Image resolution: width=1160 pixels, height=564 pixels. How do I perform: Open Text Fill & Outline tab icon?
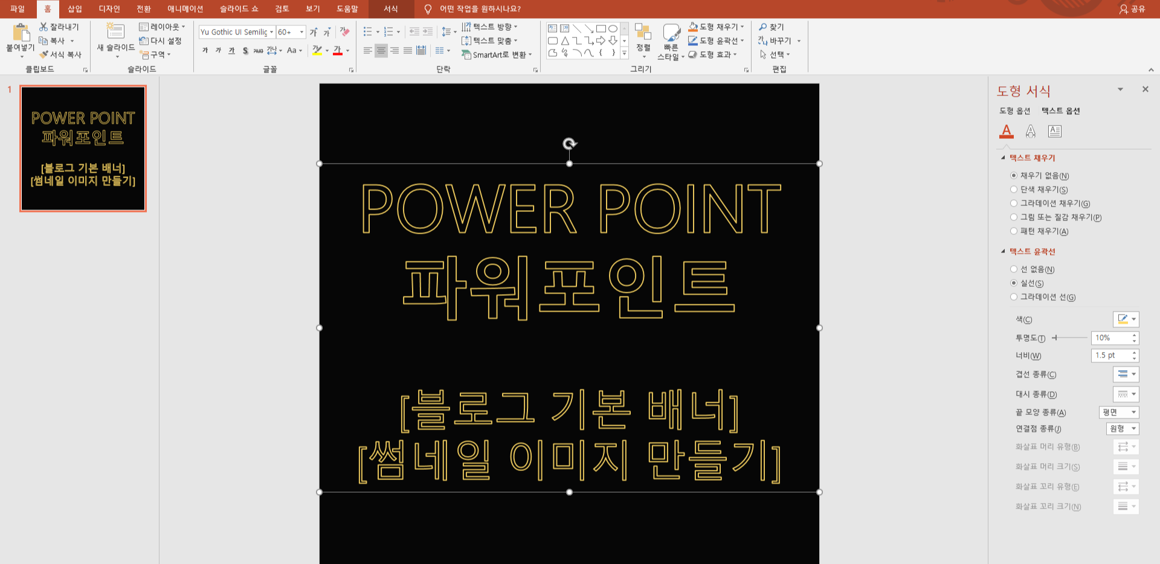tap(1007, 131)
